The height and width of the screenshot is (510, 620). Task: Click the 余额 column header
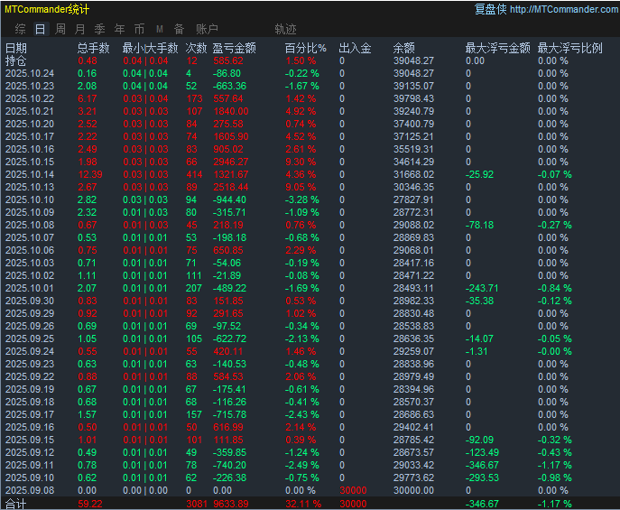(403, 48)
